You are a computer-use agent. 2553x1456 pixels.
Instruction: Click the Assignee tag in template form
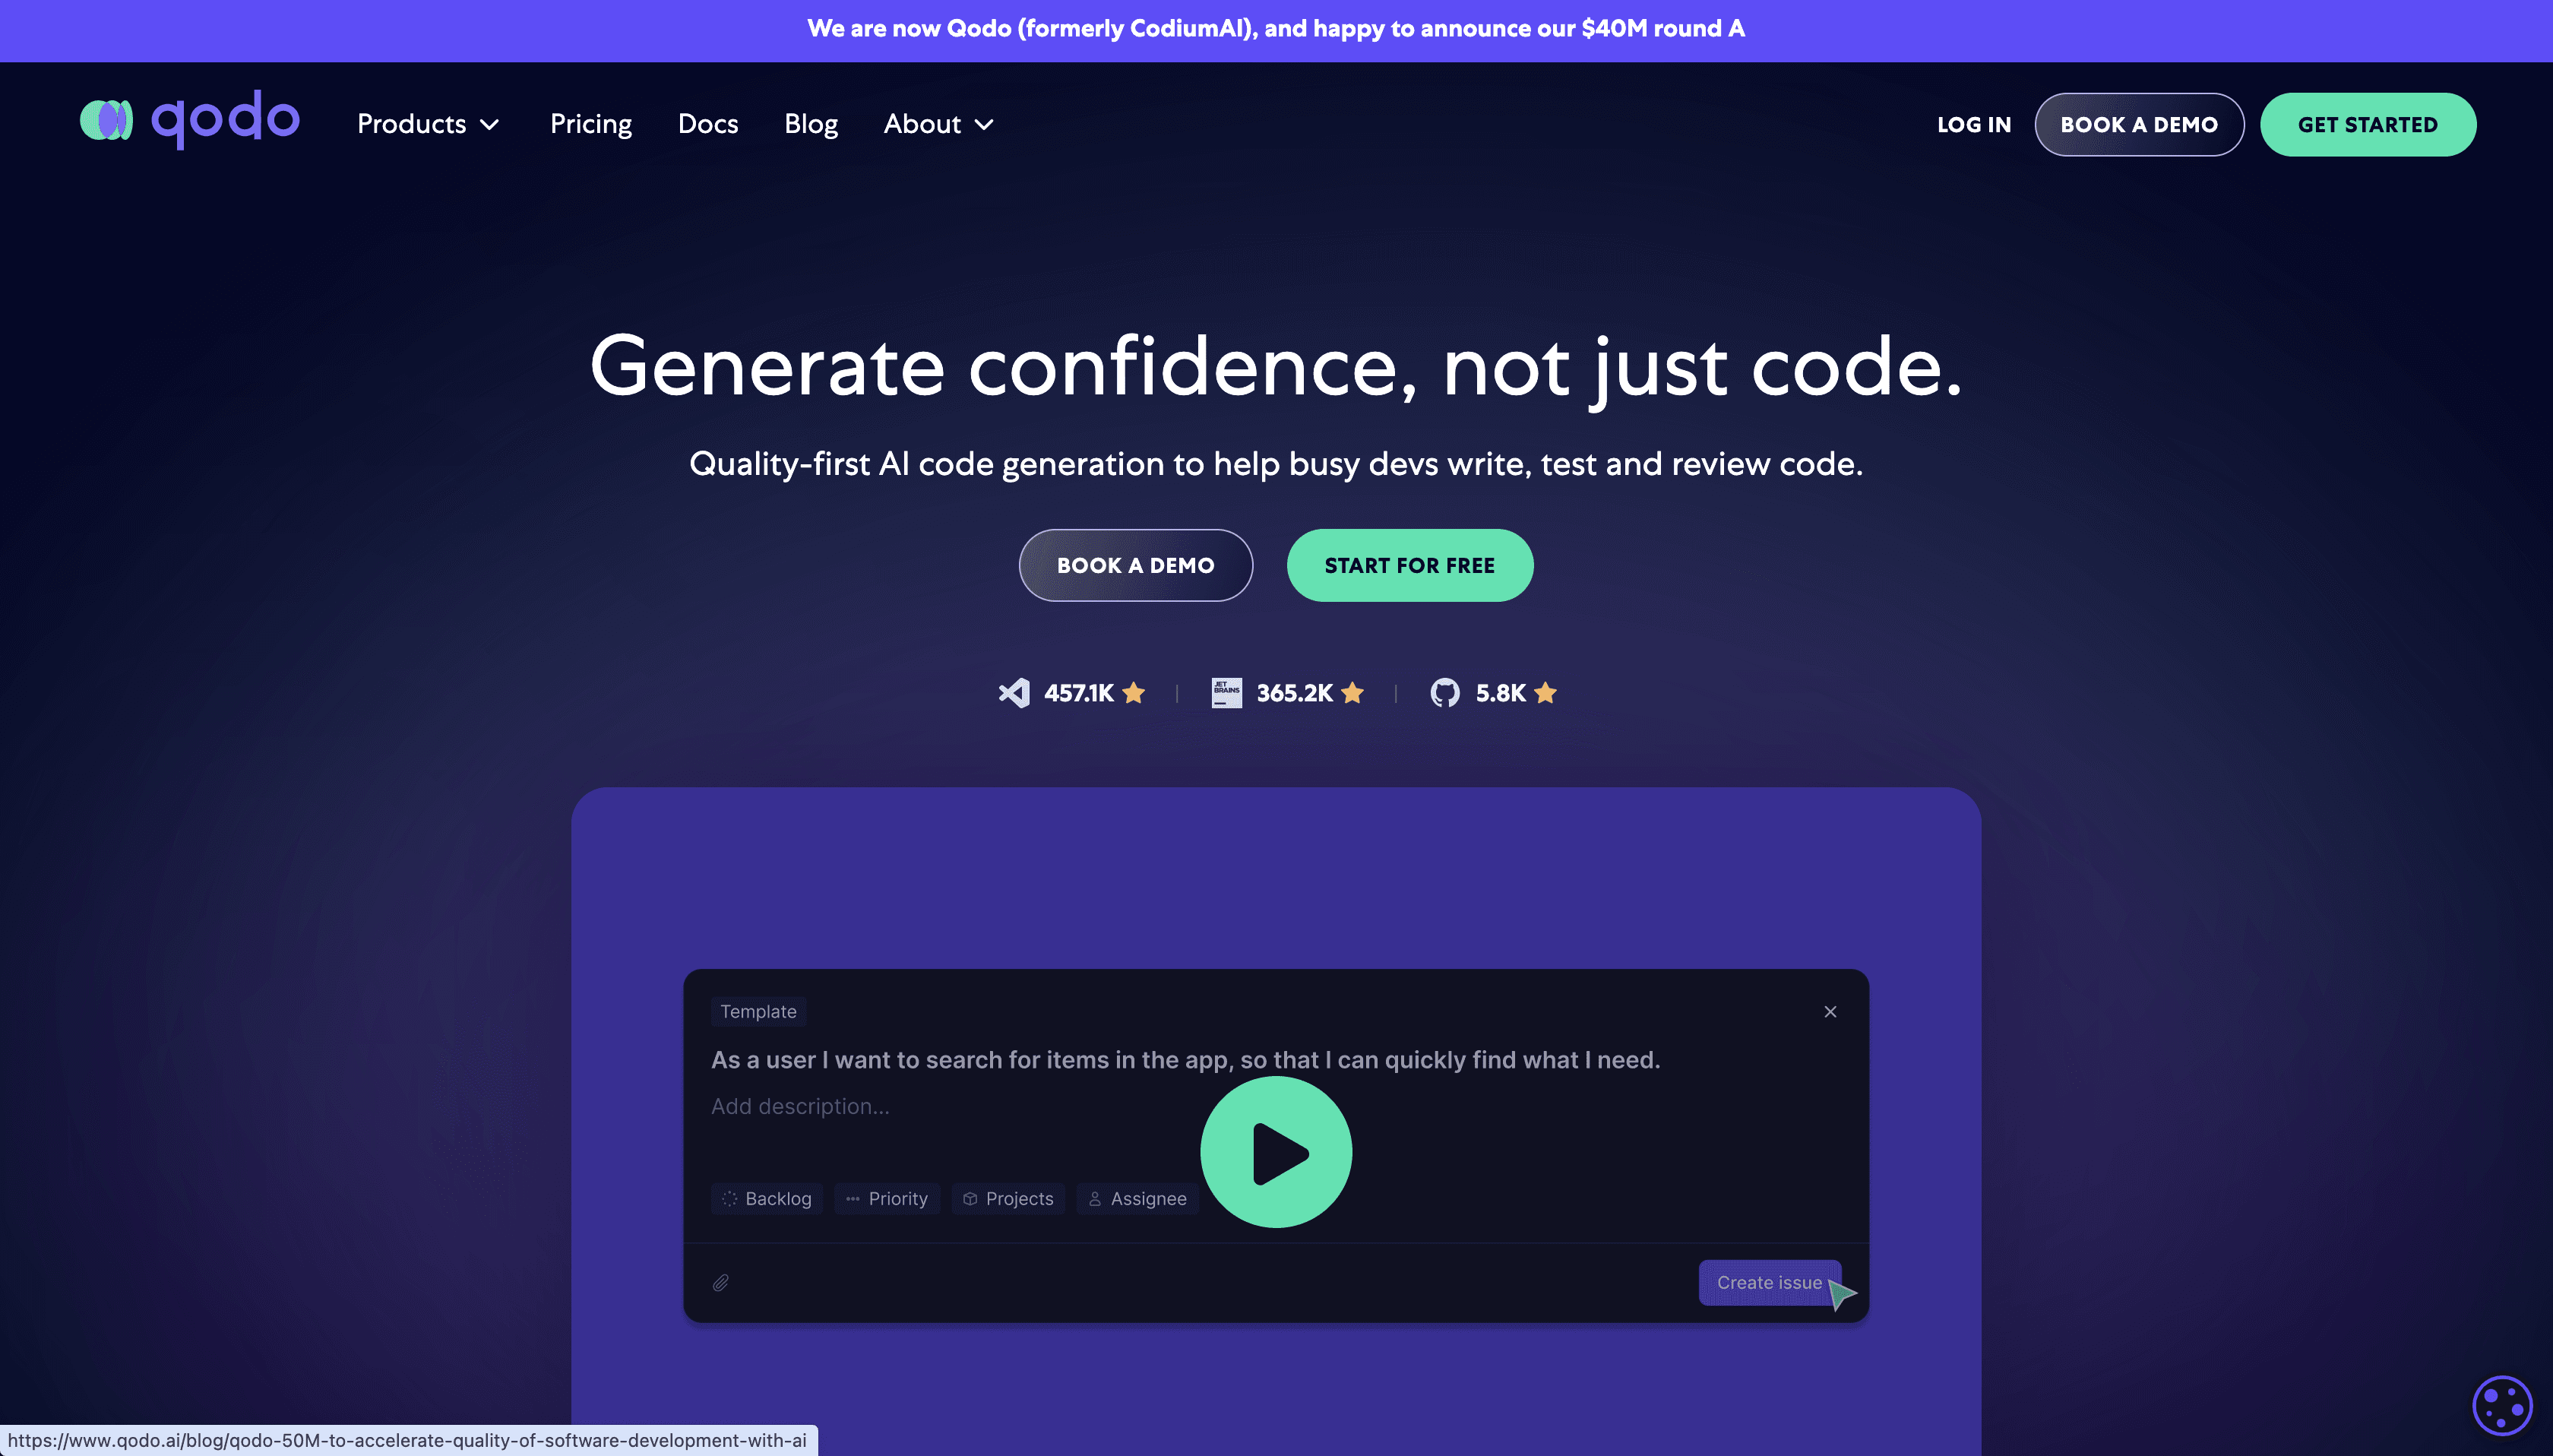coord(1136,1198)
